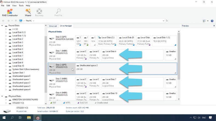
Task: Select Local Disk 7 in tree
Action: 18,56
